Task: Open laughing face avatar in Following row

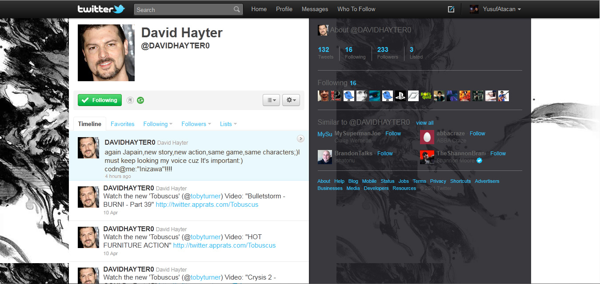Action: click(323, 96)
